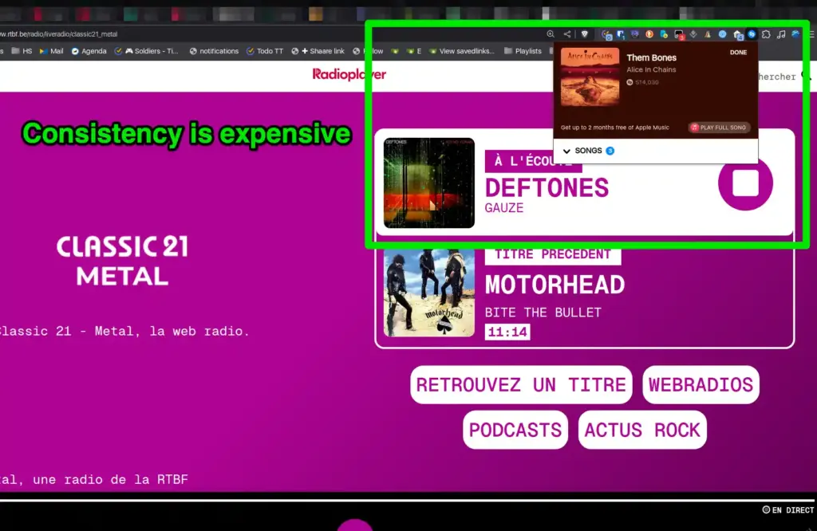Click the zoom magnifier icon in address bar
The width and height of the screenshot is (817, 531).
pos(551,33)
